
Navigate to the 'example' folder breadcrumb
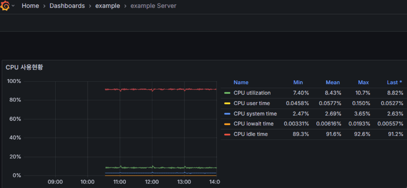108,6
